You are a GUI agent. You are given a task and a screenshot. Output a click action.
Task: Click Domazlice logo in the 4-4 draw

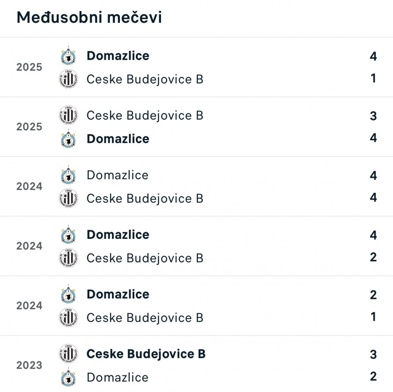(x=68, y=175)
